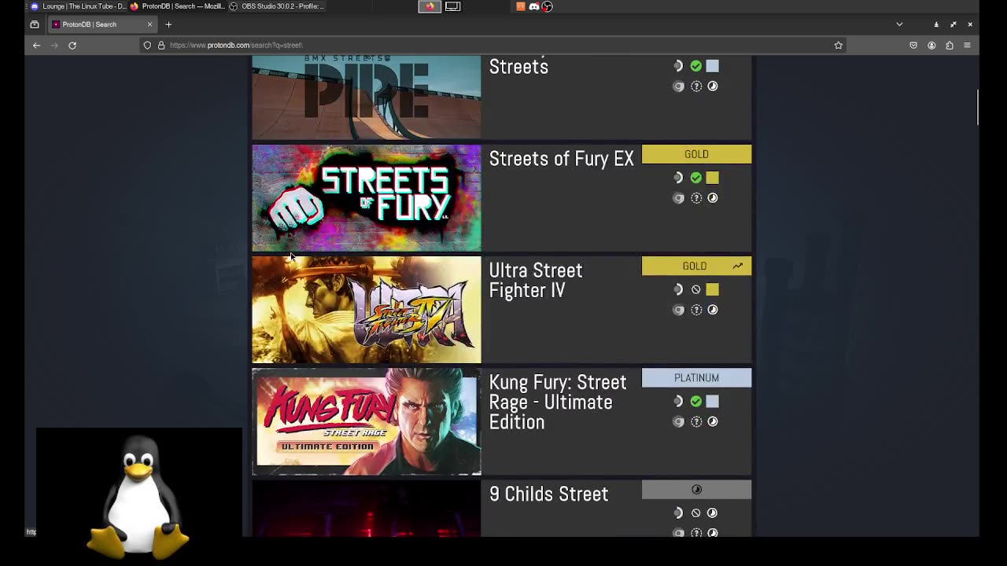Click Ultra Street Fighter IV game thumbnail
The height and width of the screenshot is (566, 1007).
click(366, 310)
